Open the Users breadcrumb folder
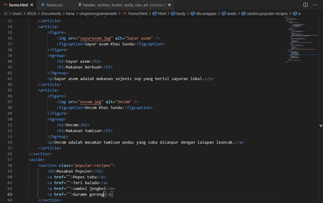Image resolution: width=323 pixels, height=203 pixels. click(x=17, y=14)
